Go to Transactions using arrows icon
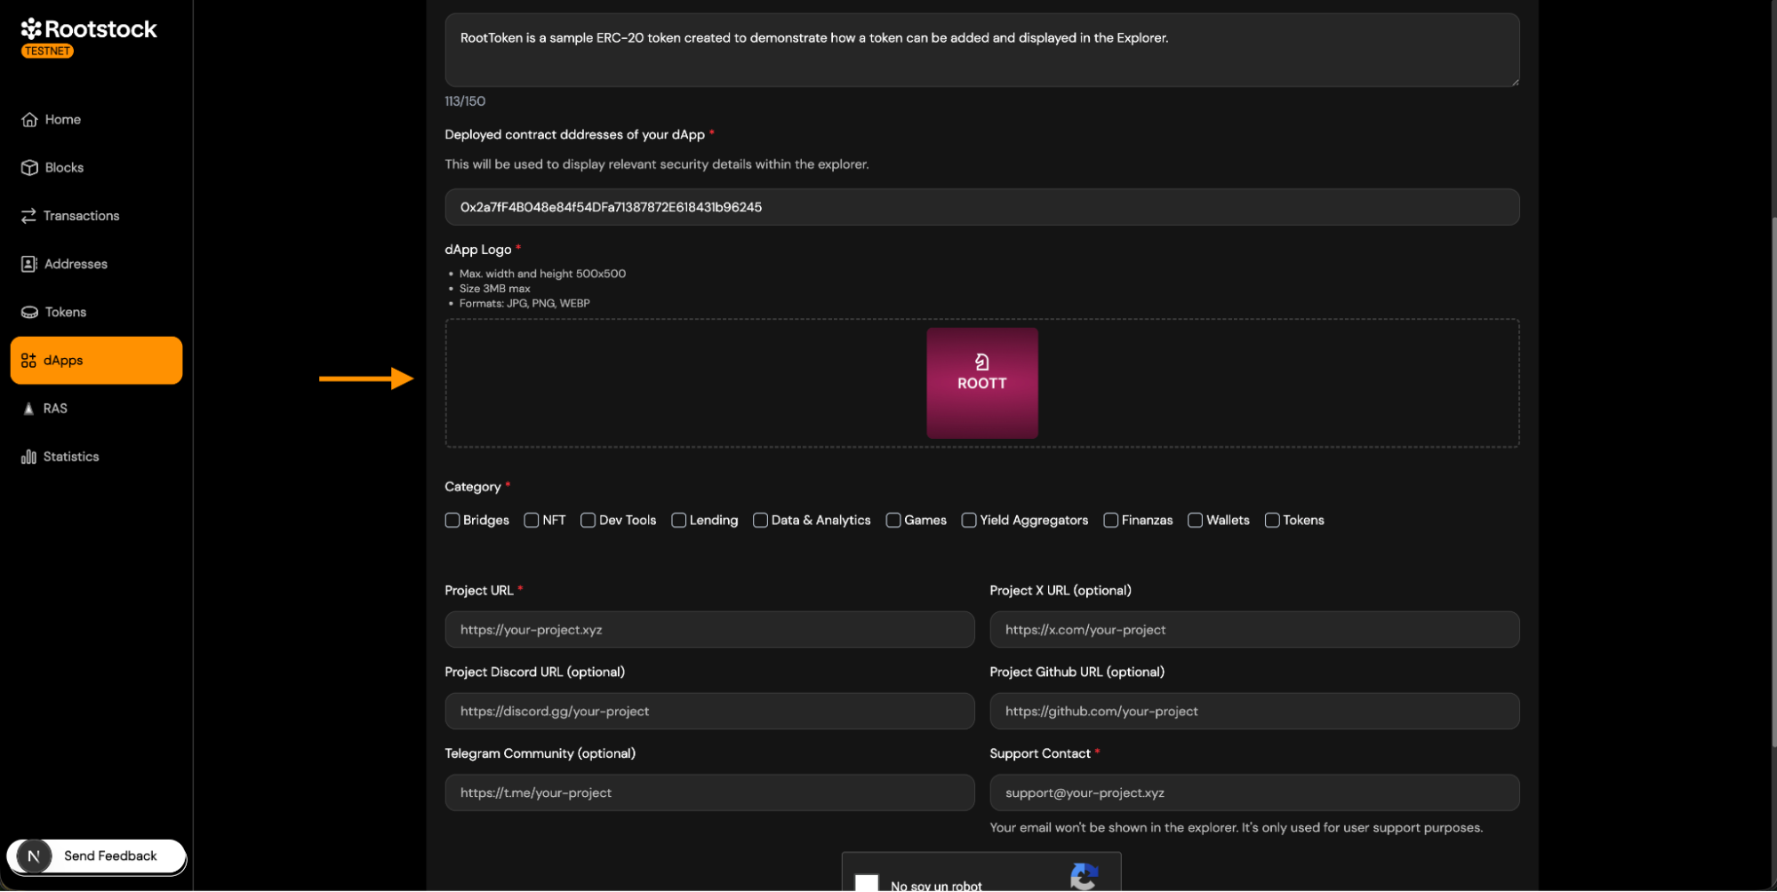This screenshot has height=892, width=1777. (x=28, y=216)
